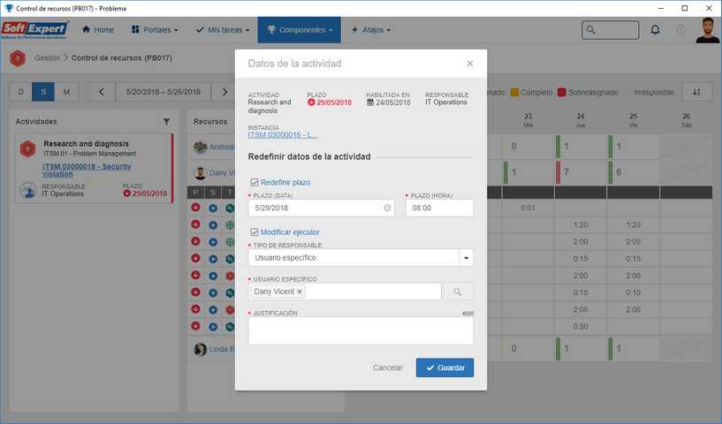Click the Justificación text area
The width and height of the screenshot is (722, 424).
click(361, 330)
